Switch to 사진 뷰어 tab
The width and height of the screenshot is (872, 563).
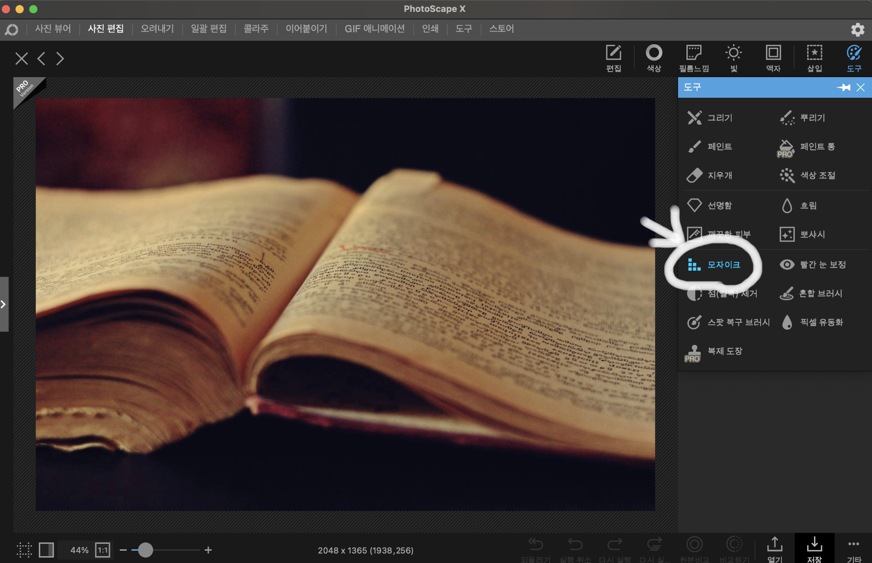53,28
